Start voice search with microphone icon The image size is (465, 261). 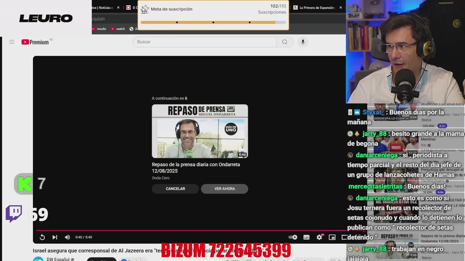tap(303, 42)
